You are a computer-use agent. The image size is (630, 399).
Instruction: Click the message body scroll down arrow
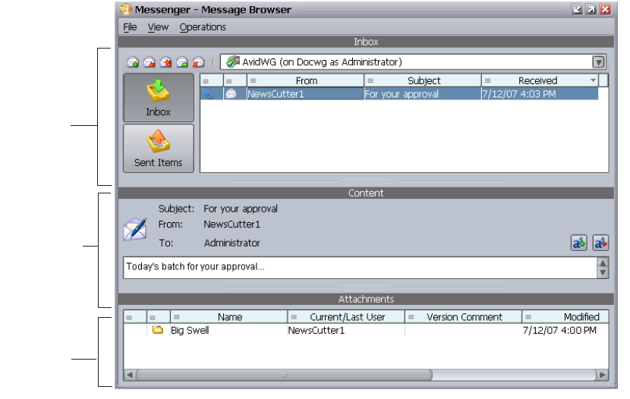603,273
